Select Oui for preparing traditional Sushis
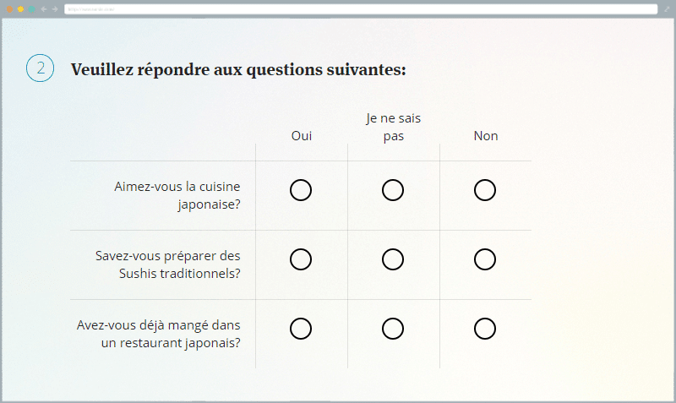Image resolution: width=676 pixels, height=403 pixels. tap(301, 259)
